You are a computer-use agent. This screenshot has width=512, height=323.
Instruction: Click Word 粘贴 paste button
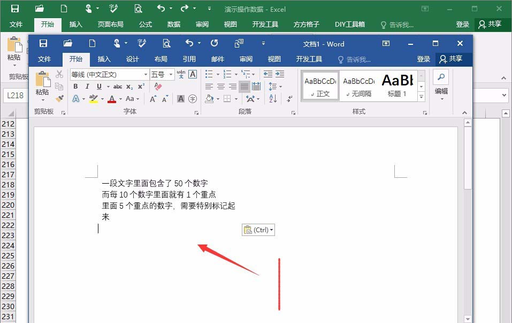(42, 86)
